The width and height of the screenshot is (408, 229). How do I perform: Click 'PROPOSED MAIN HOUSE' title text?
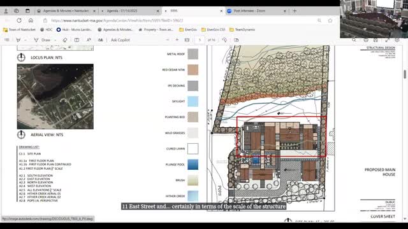[x=380, y=172]
